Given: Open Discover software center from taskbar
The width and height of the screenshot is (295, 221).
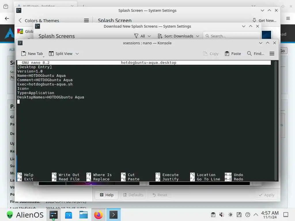Looking at the screenshot, I should click(x=68, y=215).
